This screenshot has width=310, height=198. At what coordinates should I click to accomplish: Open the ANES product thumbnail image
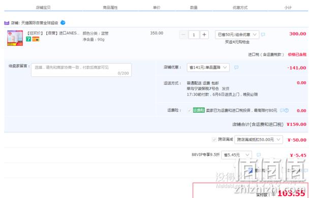pyautogui.click(x=15, y=38)
